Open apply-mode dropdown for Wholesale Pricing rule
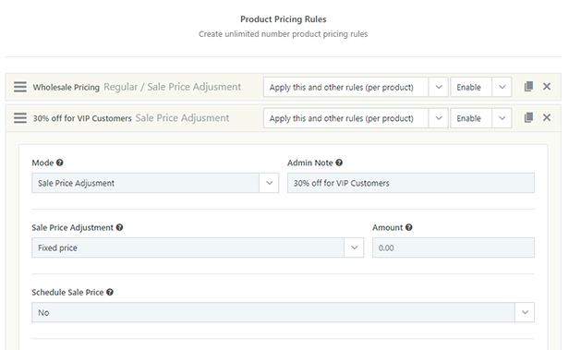The width and height of the screenshot is (569, 350). [356, 87]
